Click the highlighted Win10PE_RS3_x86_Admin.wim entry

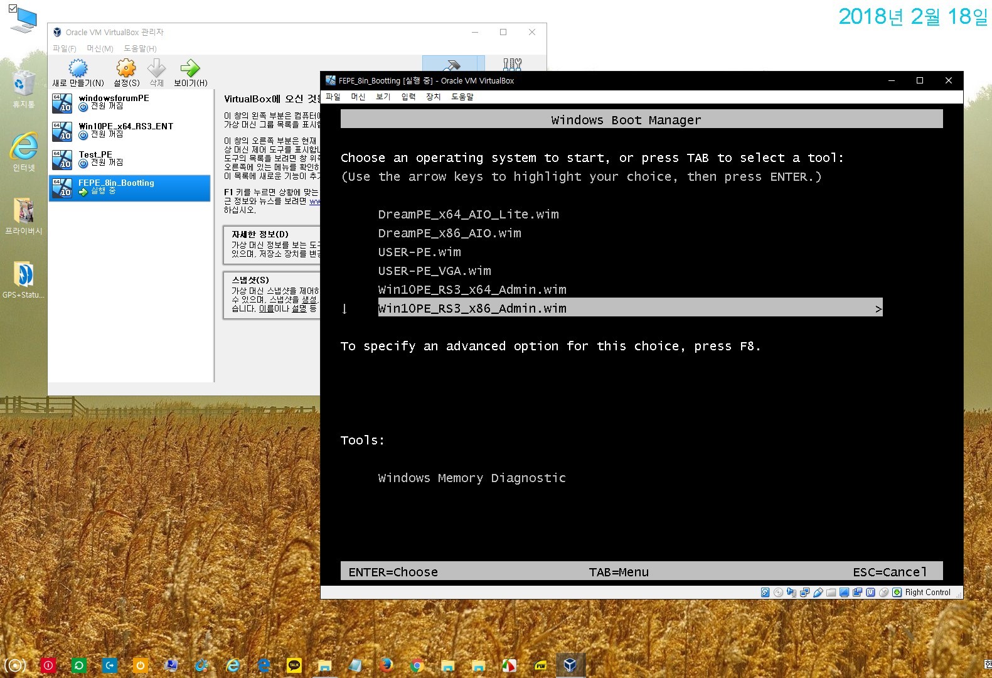[630, 308]
